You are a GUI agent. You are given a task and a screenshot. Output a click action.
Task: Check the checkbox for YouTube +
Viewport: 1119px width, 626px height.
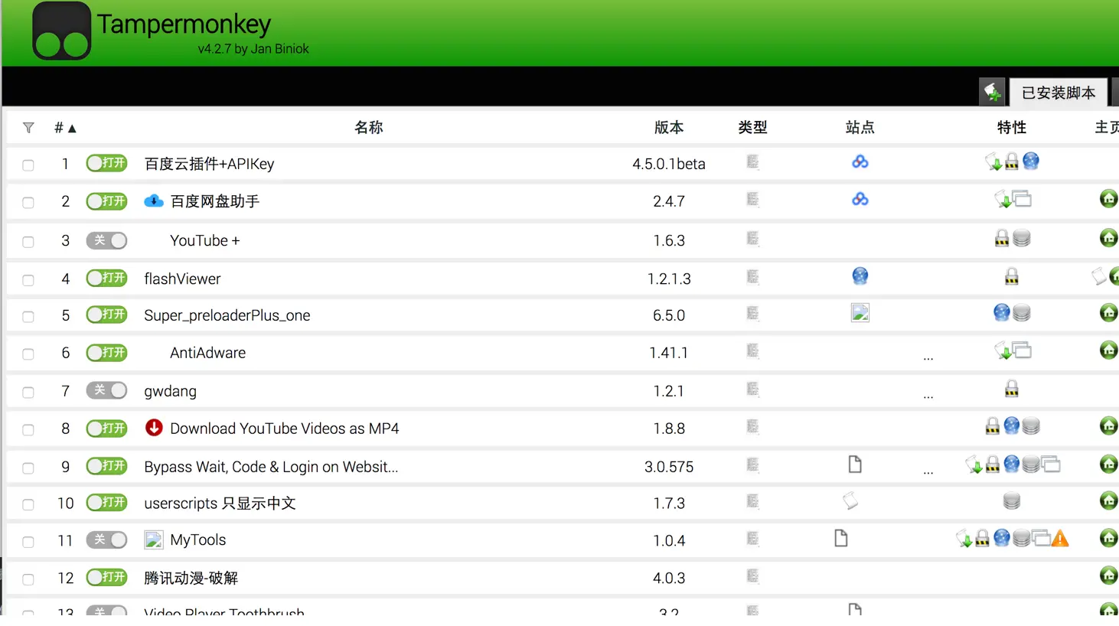[x=28, y=242]
